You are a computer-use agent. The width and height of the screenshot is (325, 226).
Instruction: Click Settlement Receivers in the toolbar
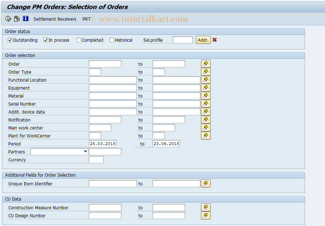click(x=55, y=19)
